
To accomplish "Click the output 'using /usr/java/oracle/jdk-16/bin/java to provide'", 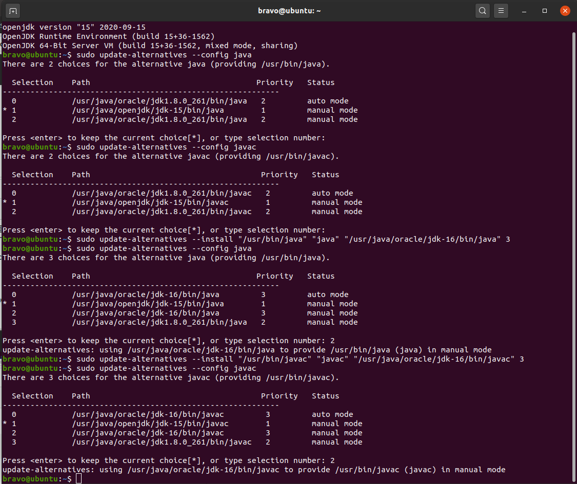I will click(x=247, y=350).
